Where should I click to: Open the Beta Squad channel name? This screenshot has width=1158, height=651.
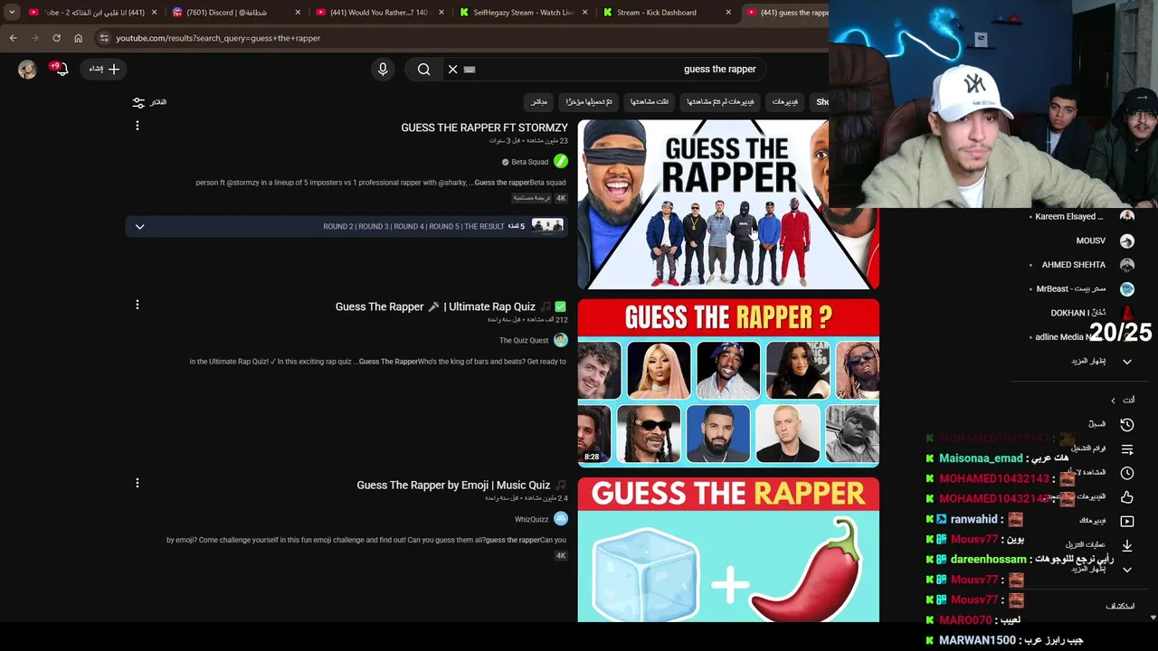[x=530, y=162]
